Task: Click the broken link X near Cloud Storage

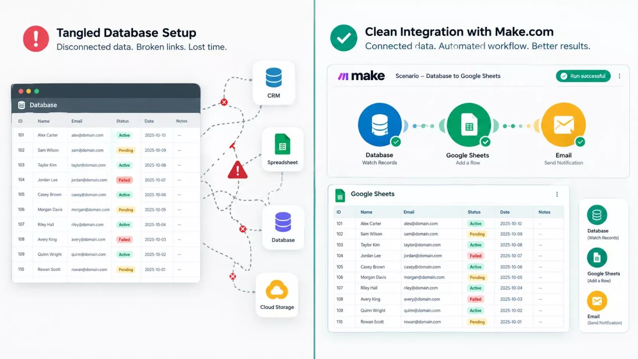Action: (x=232, y=276)
